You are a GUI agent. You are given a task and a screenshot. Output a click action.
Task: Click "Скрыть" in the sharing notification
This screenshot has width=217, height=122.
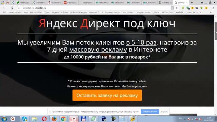point(164,111)
